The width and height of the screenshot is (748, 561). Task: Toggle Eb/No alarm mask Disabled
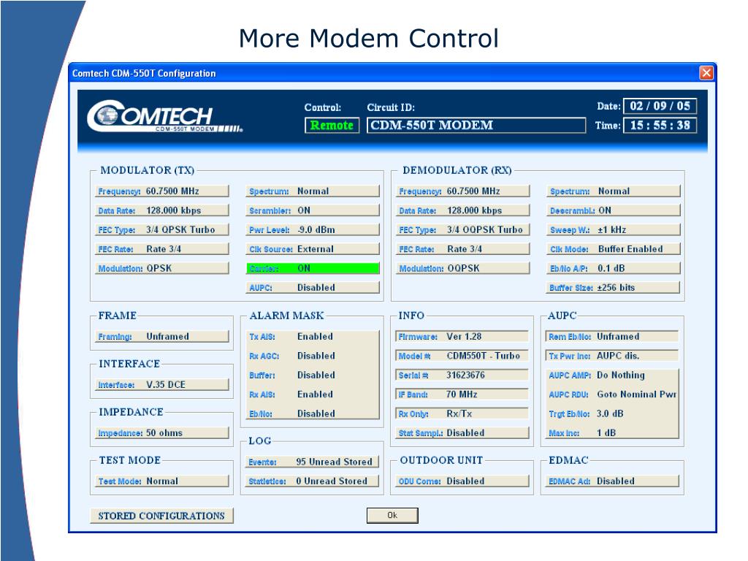313,414
